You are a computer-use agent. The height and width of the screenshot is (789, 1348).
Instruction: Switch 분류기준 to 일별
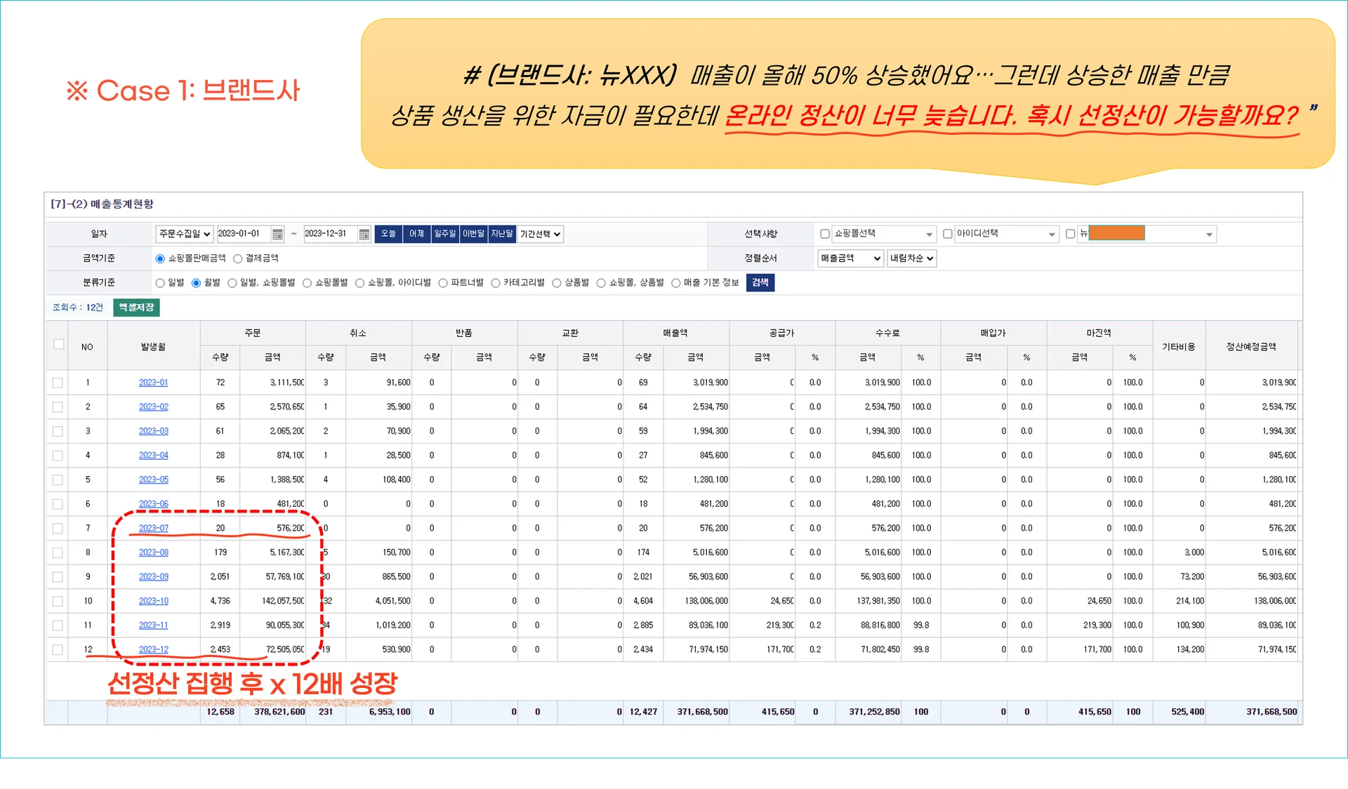(160, 283)
